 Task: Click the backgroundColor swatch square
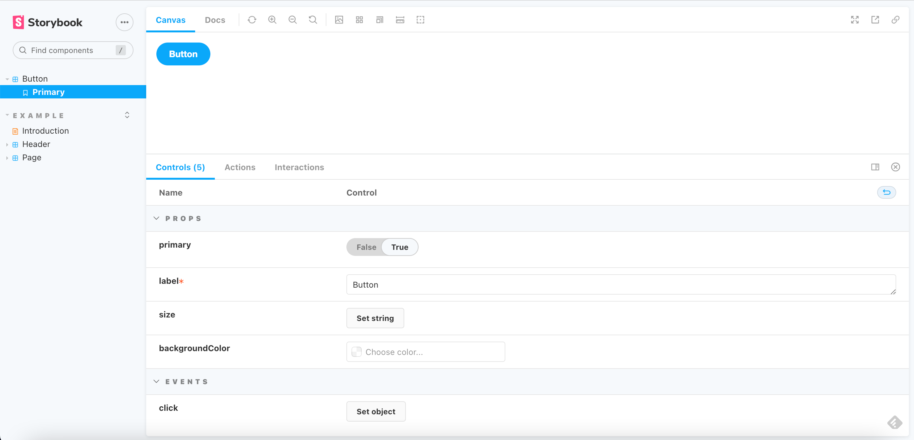pos(356,352)
